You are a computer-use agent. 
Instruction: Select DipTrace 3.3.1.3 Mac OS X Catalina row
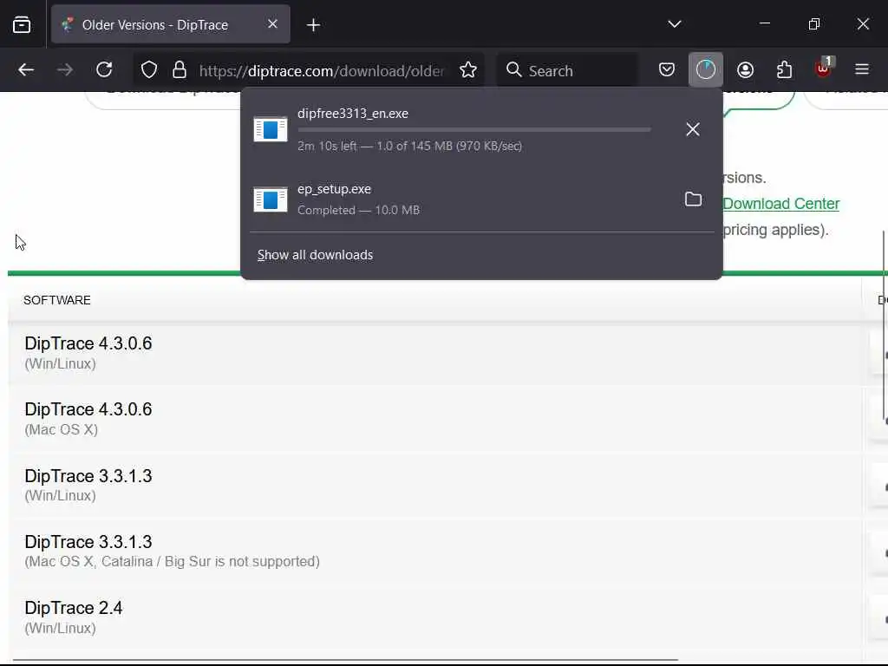(x=434, y=551)
